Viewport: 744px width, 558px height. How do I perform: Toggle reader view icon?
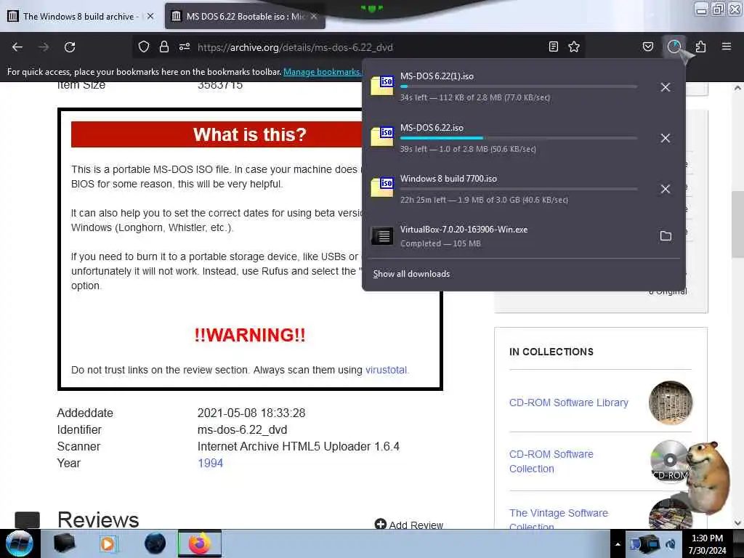point(553,46)
